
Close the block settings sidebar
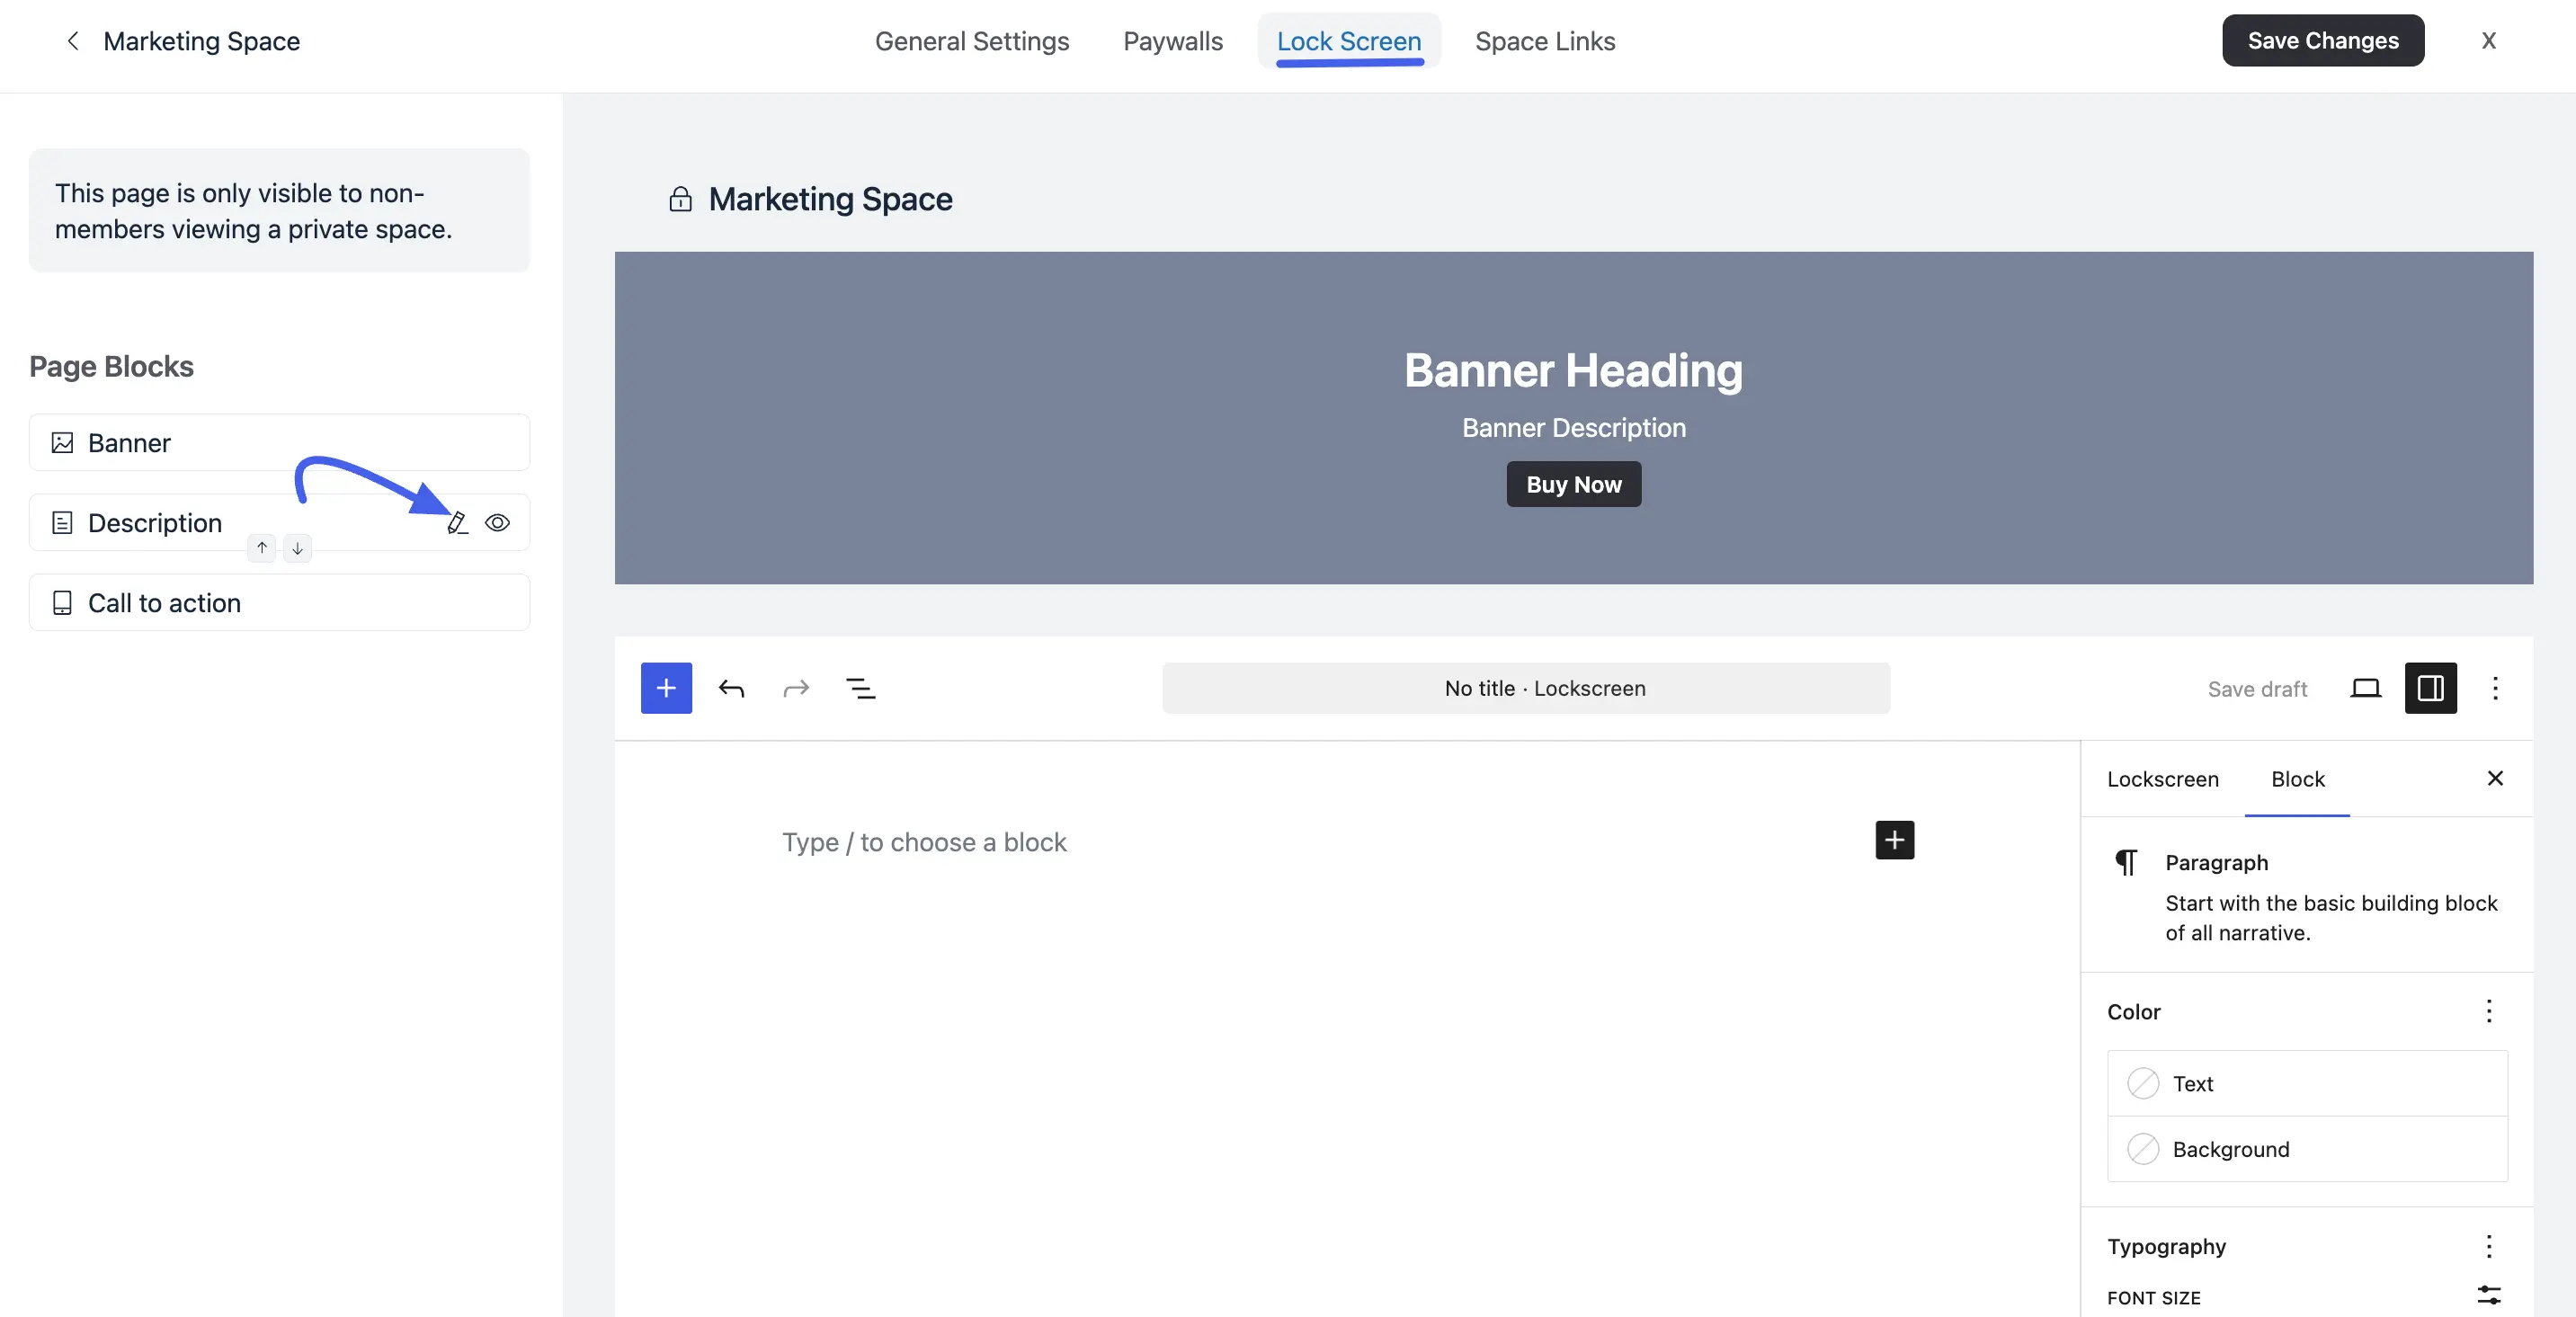[2494, 778]
